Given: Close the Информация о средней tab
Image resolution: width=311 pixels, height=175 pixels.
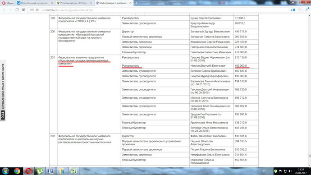Looking at the screenshot, I should 130,3.
